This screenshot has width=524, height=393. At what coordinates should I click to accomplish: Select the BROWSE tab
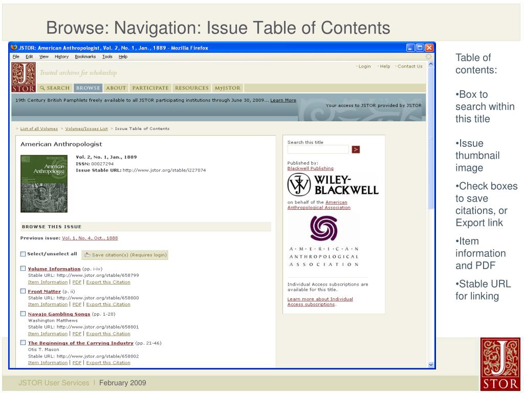(x=88, y=88)
